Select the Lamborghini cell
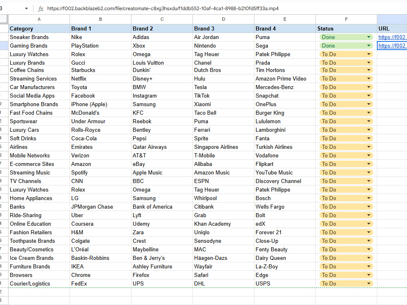This screenshot has height=305, width=407. [x=285, y=130]
